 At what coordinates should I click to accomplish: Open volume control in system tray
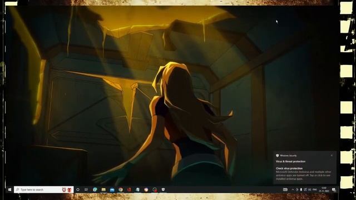coord(310,189)
